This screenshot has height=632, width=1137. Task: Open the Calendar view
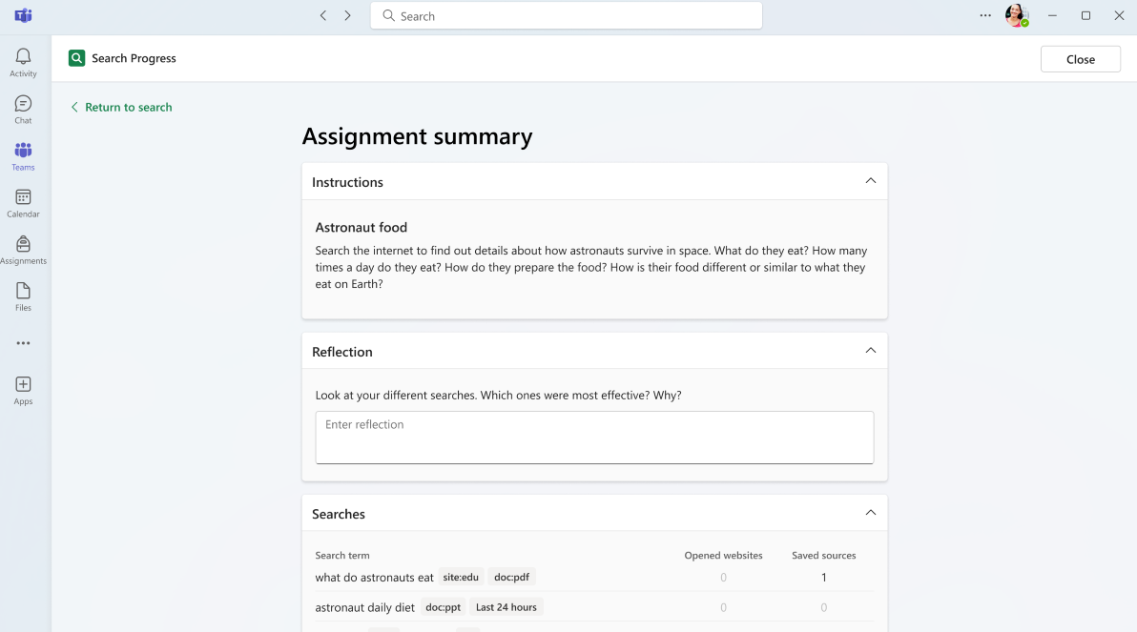click(23, 203)
